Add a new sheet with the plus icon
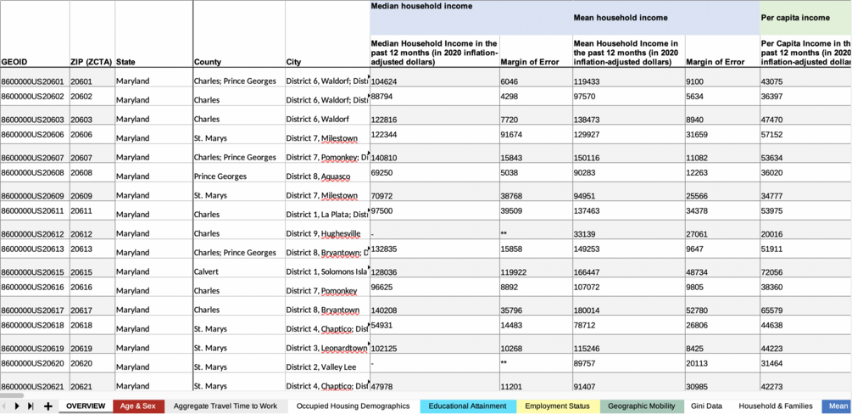852x414 pixels. click(47, 406)
